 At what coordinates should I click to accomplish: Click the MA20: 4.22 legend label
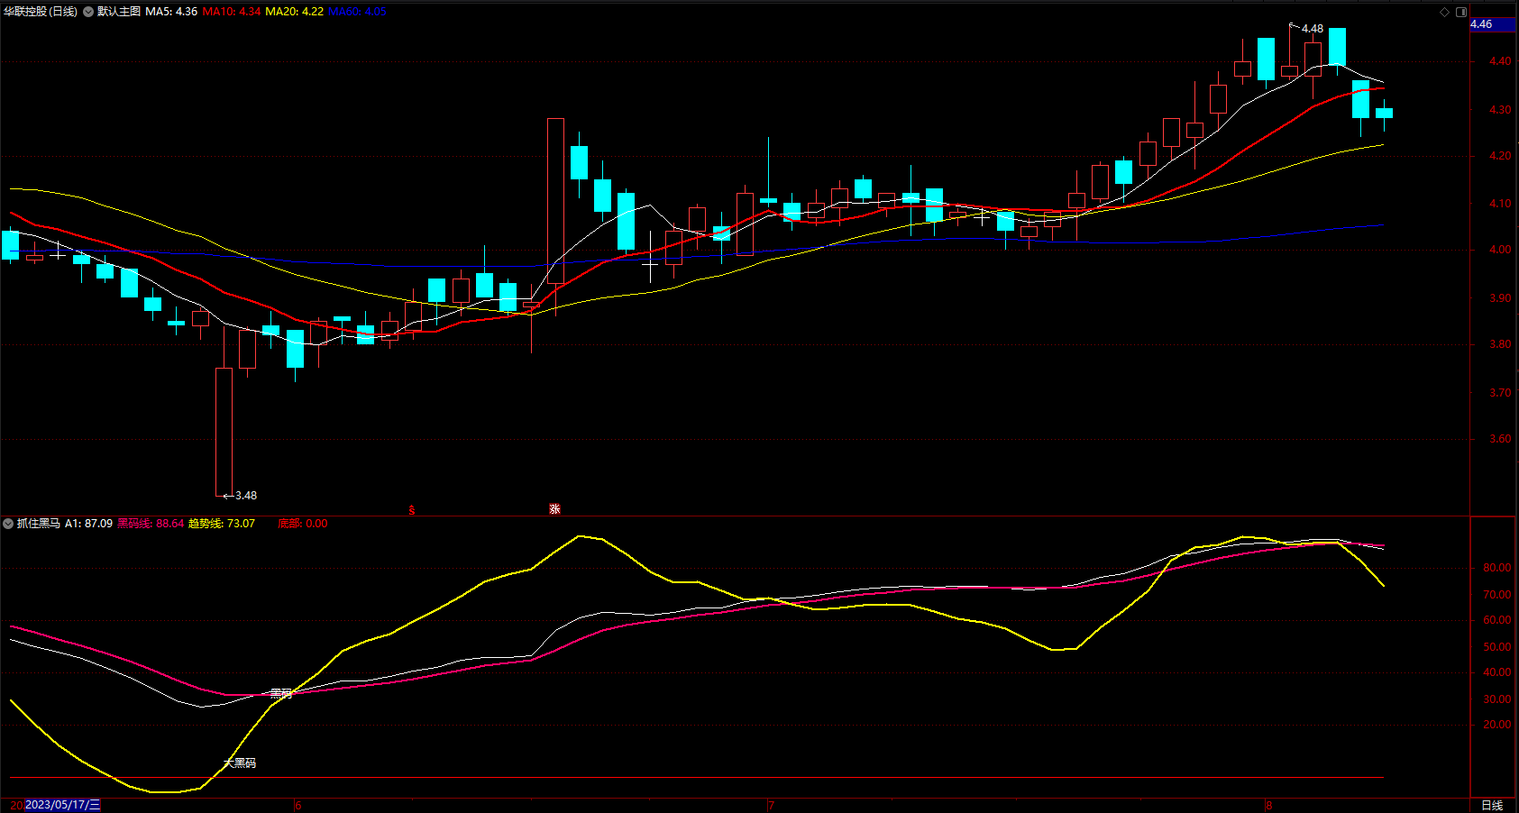[x=294, y=12]
